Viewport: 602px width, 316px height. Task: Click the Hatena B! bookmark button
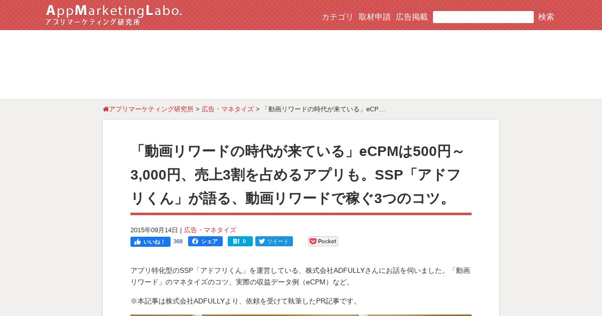(240, 241)
